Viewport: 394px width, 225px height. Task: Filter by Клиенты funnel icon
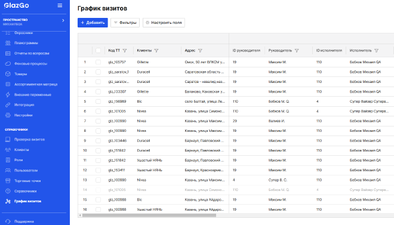click(156, 51)
